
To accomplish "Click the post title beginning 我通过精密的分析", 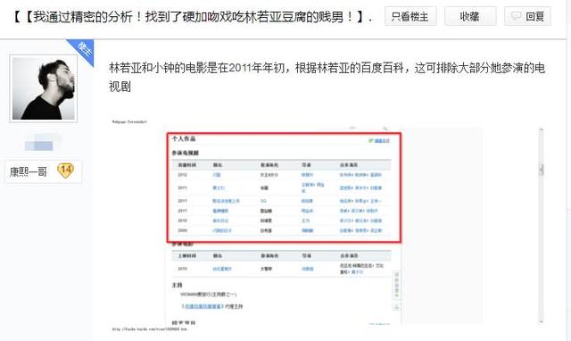I will [x=193, y=17].
